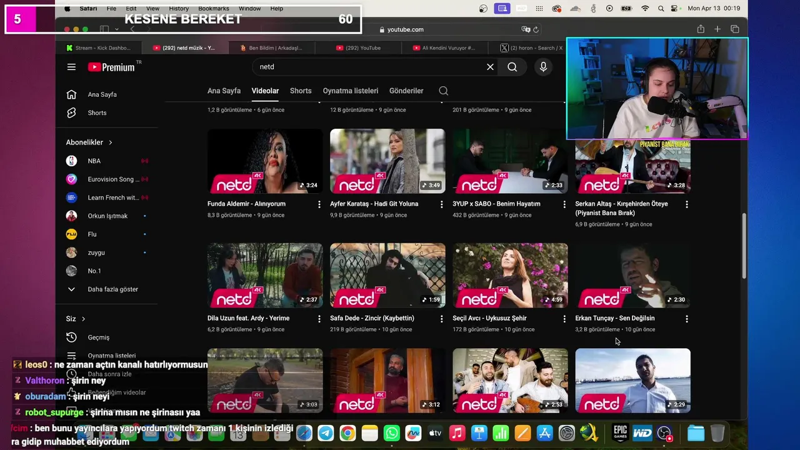
Task: Reload the page in the address bar
Action: click(536, 29)
